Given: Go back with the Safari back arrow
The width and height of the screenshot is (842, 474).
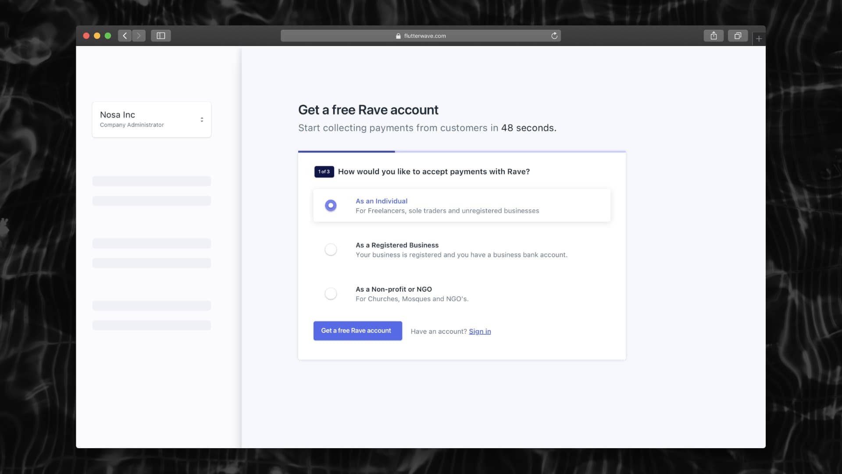Looking at the screenshot, I should click(x=125, y=36).
